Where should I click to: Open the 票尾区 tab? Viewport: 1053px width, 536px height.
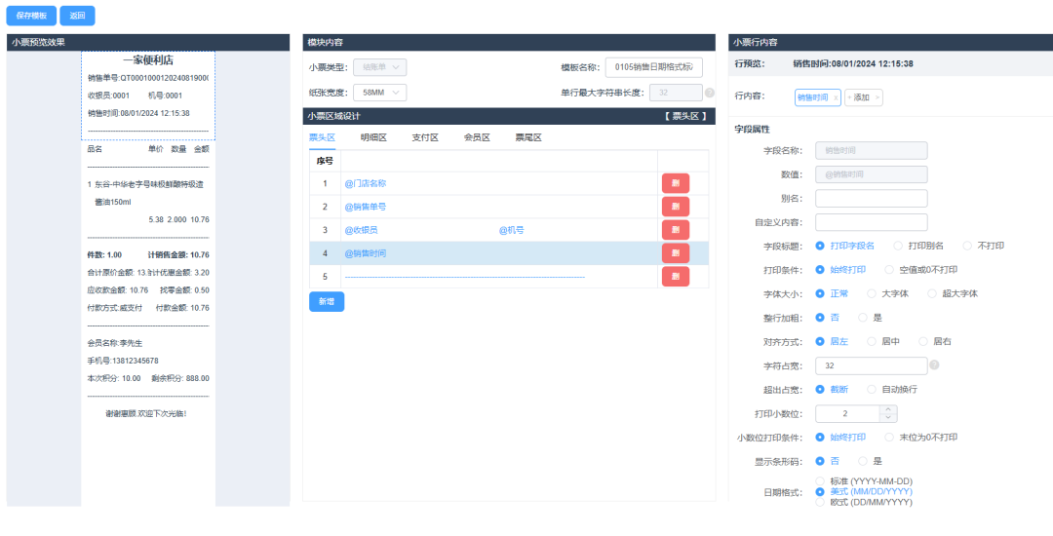pyautogui.click(x=528, y=137)
